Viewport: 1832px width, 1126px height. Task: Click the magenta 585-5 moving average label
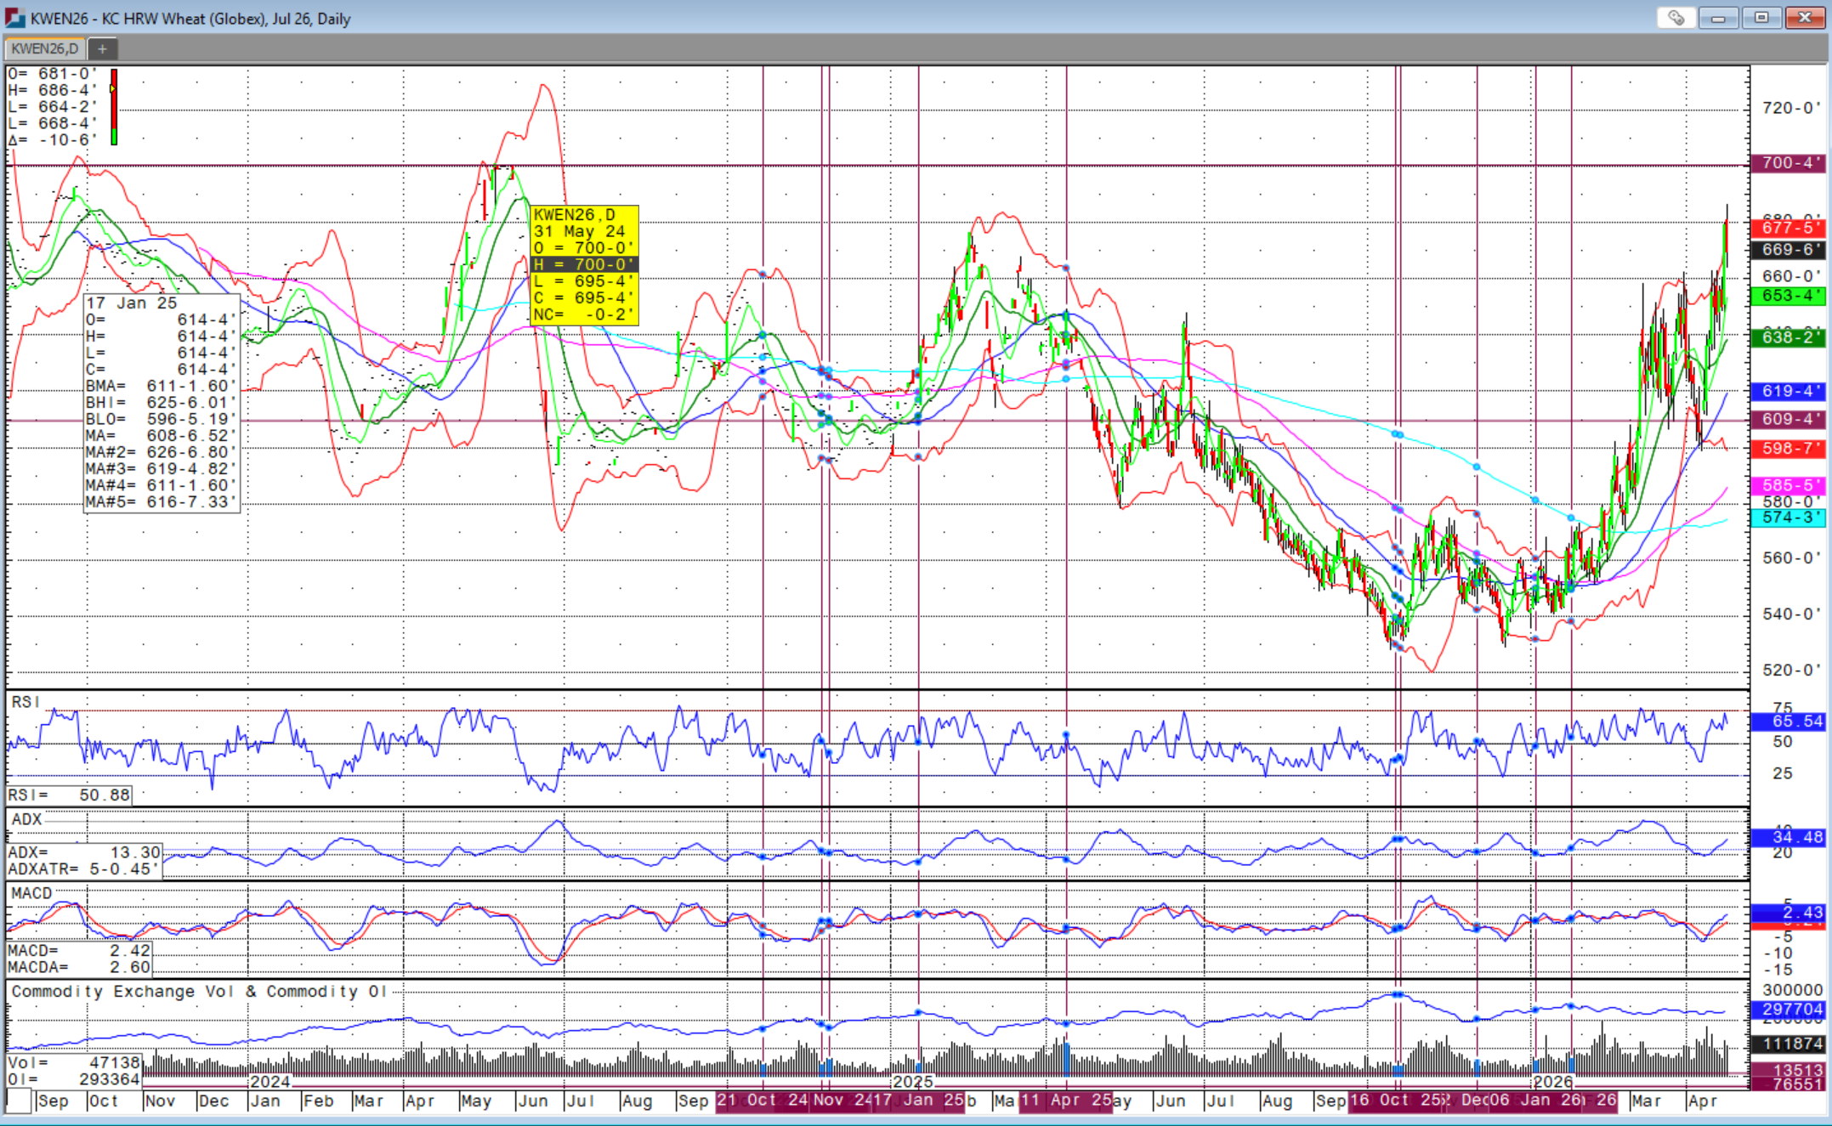[1788, 485]
